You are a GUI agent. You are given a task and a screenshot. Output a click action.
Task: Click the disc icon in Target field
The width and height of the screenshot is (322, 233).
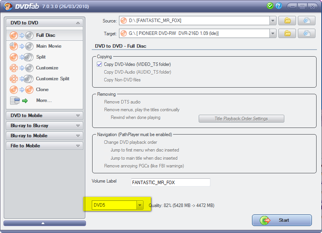pos(124,33)
